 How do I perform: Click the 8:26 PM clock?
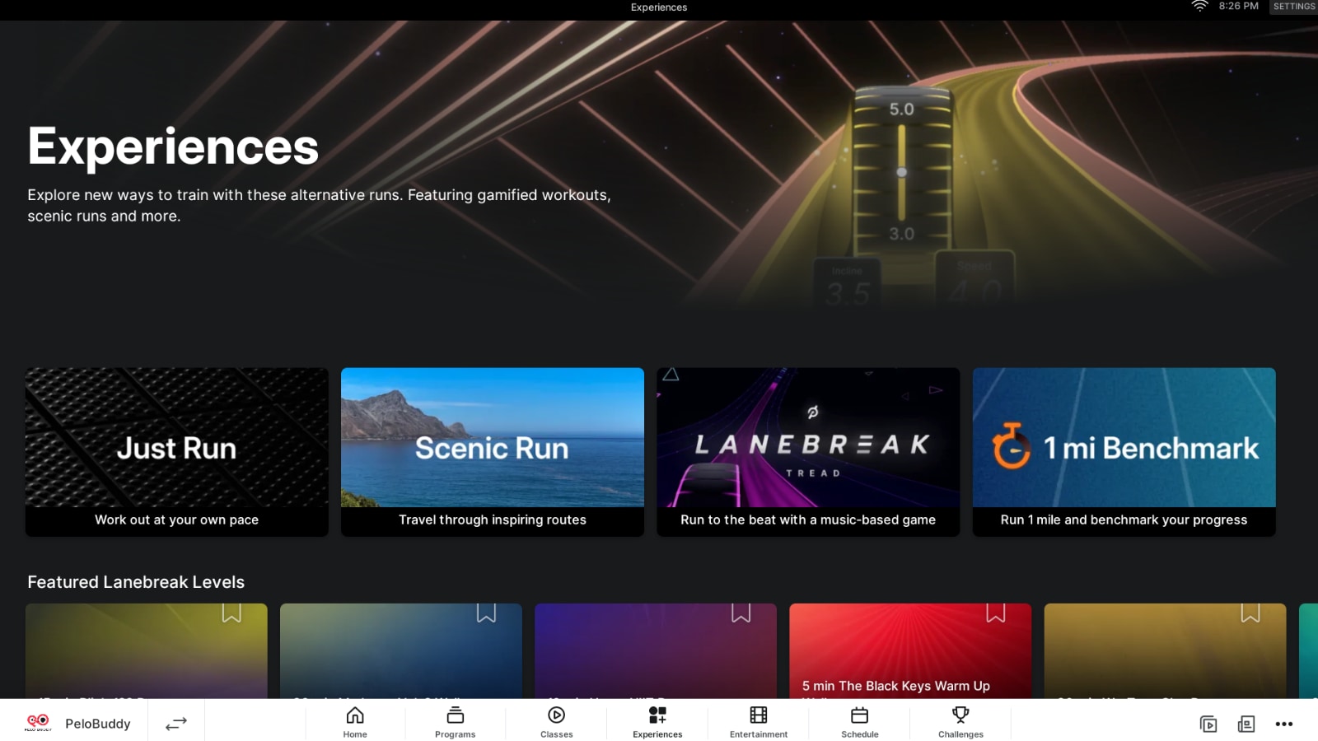click(x=1239, y=6)
